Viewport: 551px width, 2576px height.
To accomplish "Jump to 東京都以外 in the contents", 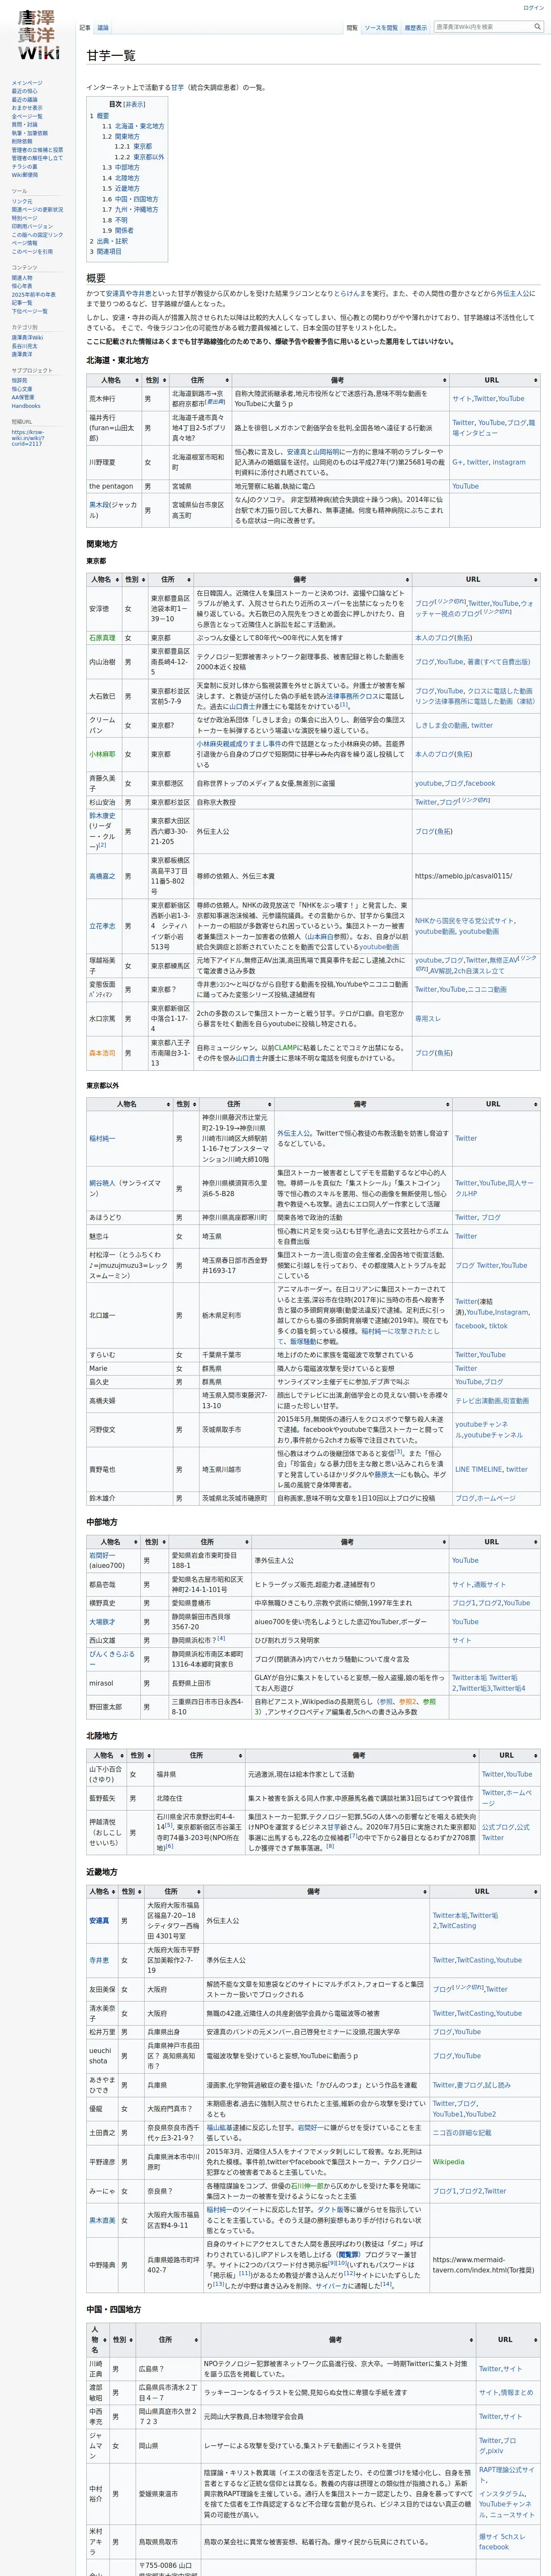I will click(x=149, y=157).
